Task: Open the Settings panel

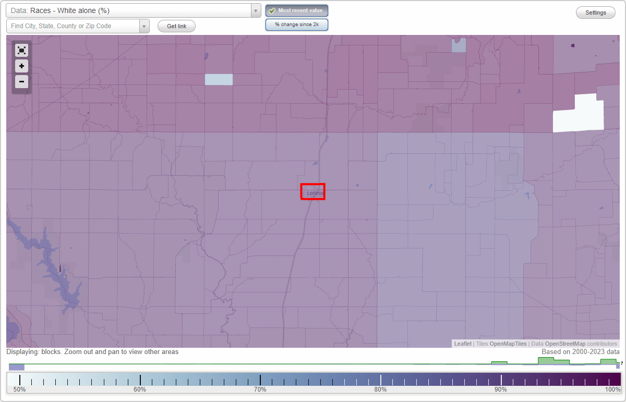Action: (x=595, y=12)
